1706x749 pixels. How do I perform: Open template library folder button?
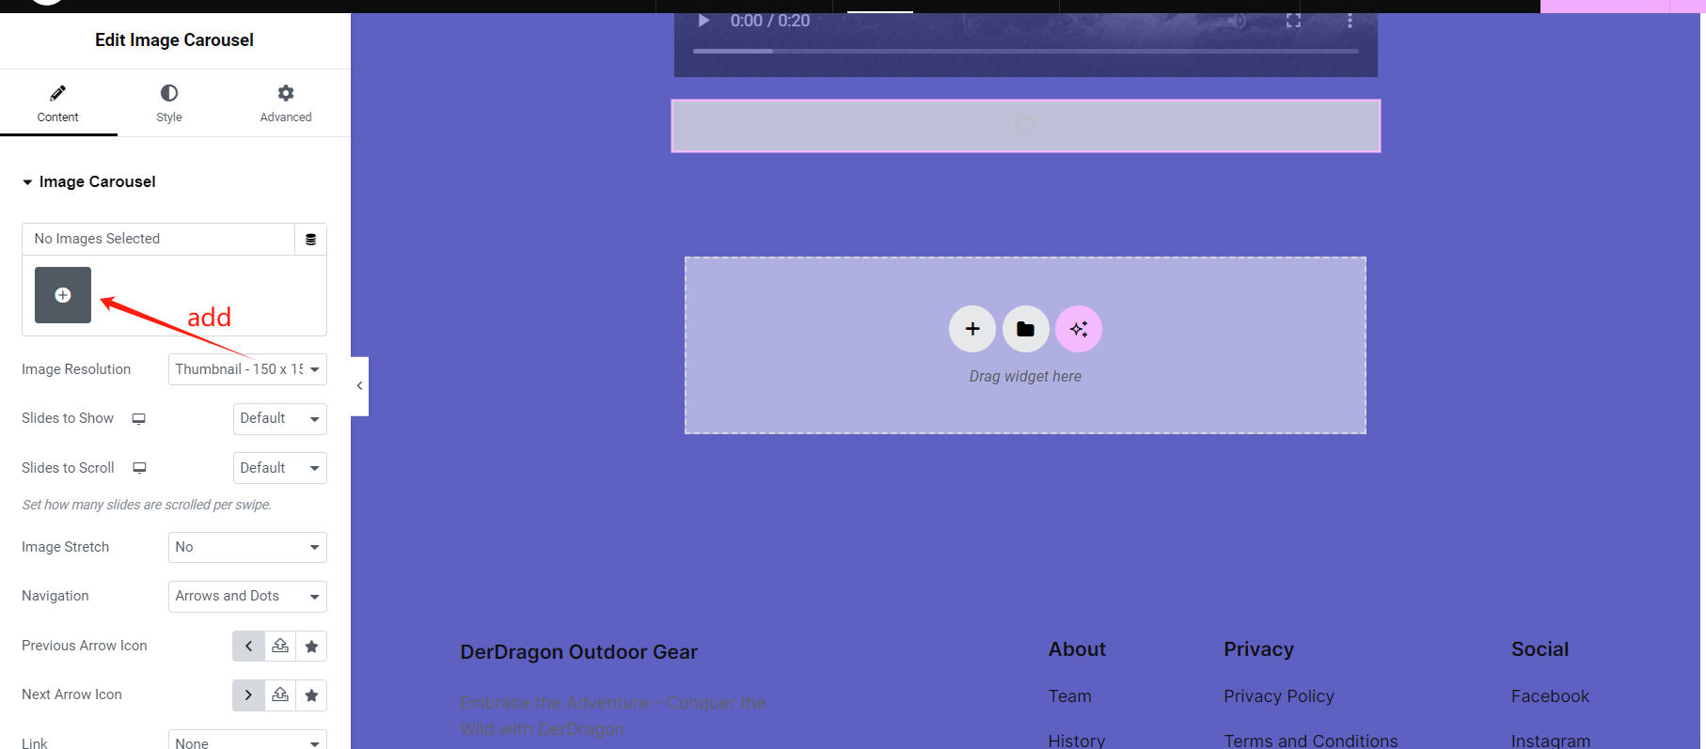coord(1025,329)
